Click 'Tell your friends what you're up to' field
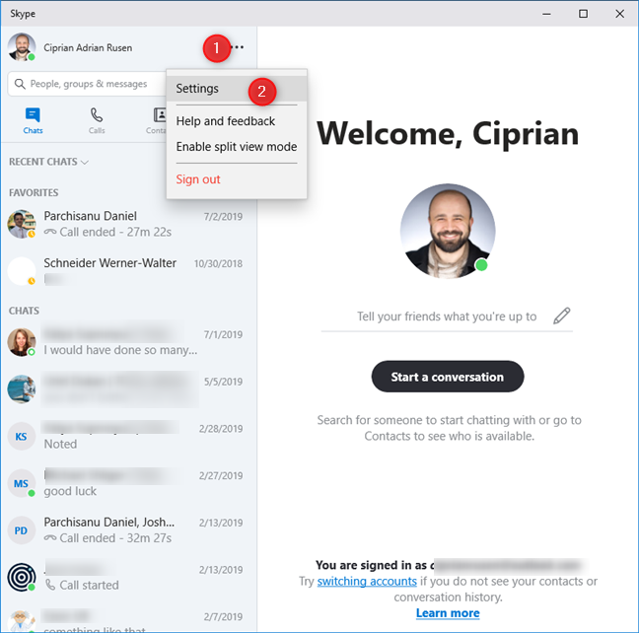 (x=447, y=316)
